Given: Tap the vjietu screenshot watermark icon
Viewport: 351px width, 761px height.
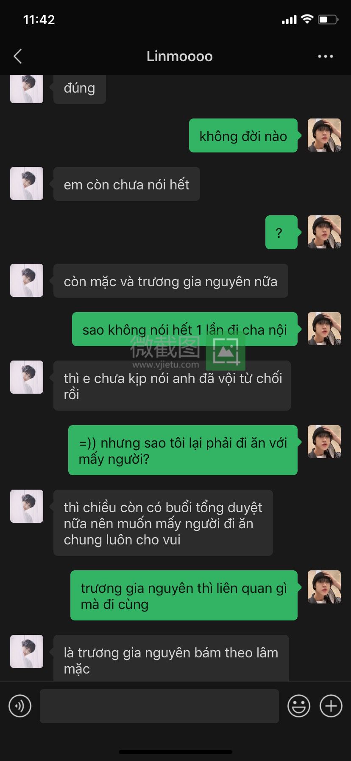Looking at the screenshot, I should 226,351.
